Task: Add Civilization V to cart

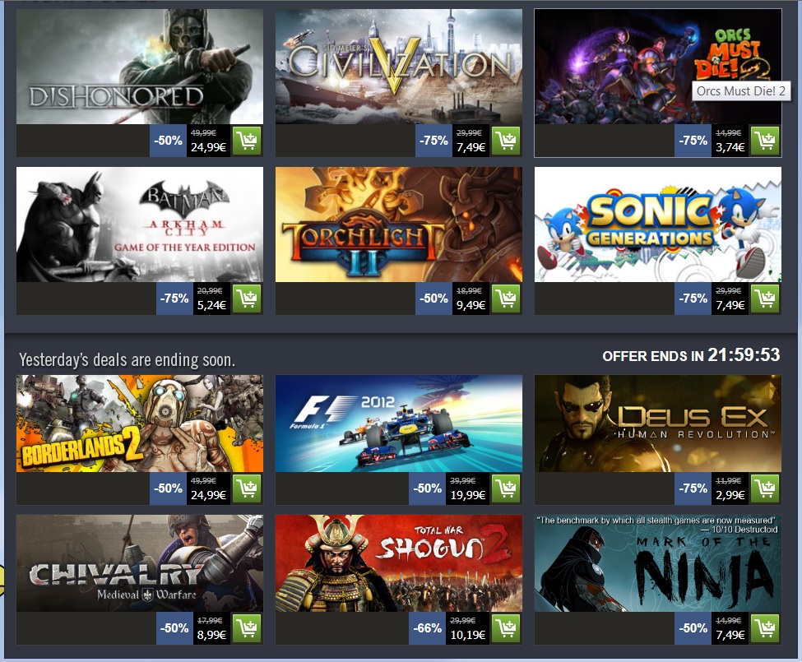Action: [x=506, y=141]
